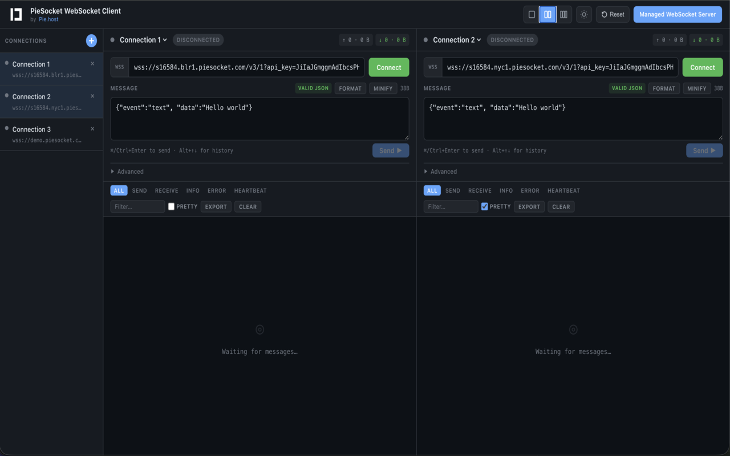Enable PRETTY checkbox in Connection 1 pane
The image size is (730, 456).
[171, 206]
